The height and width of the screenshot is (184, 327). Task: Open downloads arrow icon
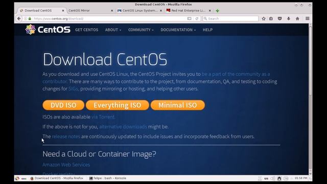(288, 18)
